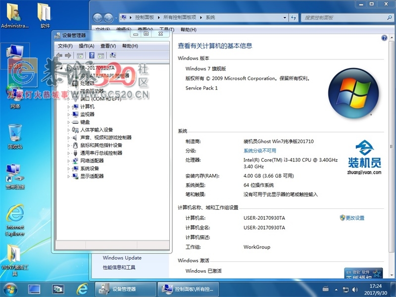
Task: Click the blue Help icon in Device Manager toolbar
Action: [92, 55]
